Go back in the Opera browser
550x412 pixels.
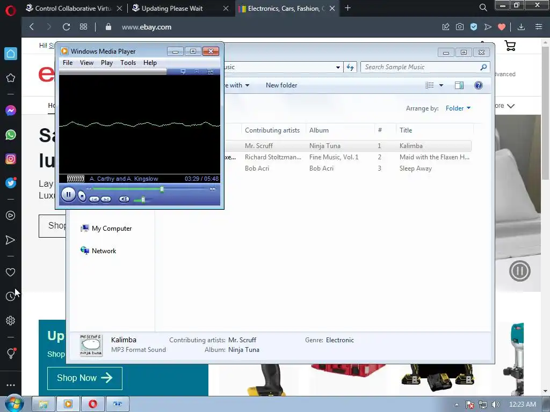[x=32, y=27]
